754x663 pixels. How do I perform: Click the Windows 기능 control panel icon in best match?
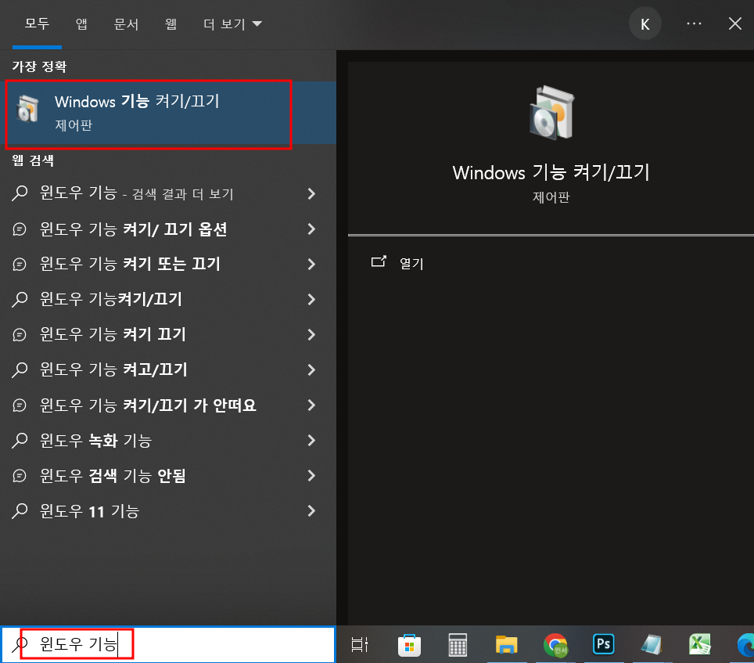coord(27,109)
